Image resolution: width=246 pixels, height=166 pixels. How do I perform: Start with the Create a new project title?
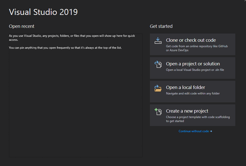pyautogui.click(x=187, y=111)
